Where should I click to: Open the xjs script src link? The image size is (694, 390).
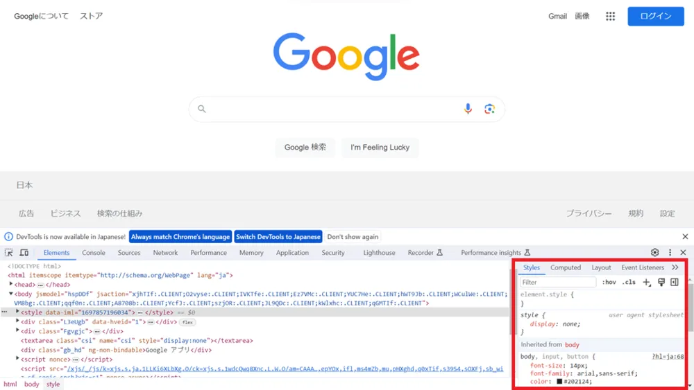point(285,369)
